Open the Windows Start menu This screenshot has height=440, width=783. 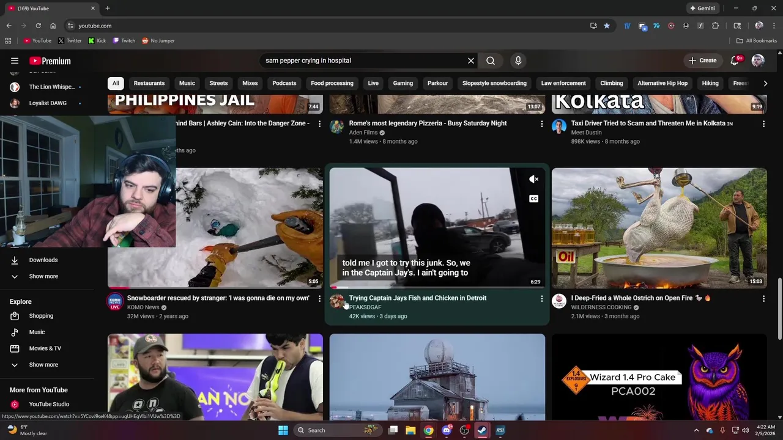pos(283,430)
